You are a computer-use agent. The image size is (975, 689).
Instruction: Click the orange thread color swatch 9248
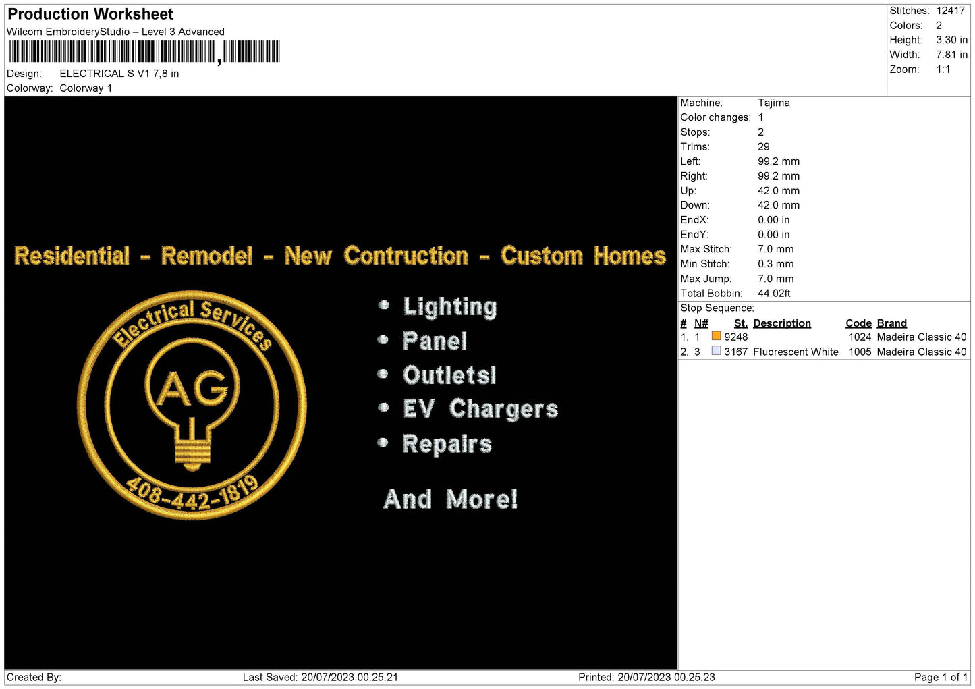click(x=716, y=336)
